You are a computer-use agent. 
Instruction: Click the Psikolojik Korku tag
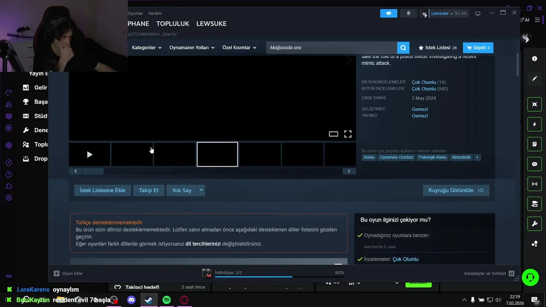433,157
